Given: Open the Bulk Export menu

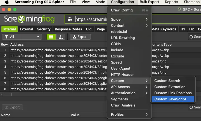Looking at the screenshot, I should [x=149, y=2].
